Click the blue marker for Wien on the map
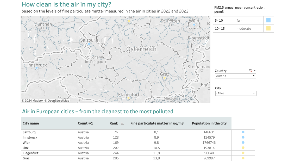This screenshot has height=162, width=288. (194, 24)
